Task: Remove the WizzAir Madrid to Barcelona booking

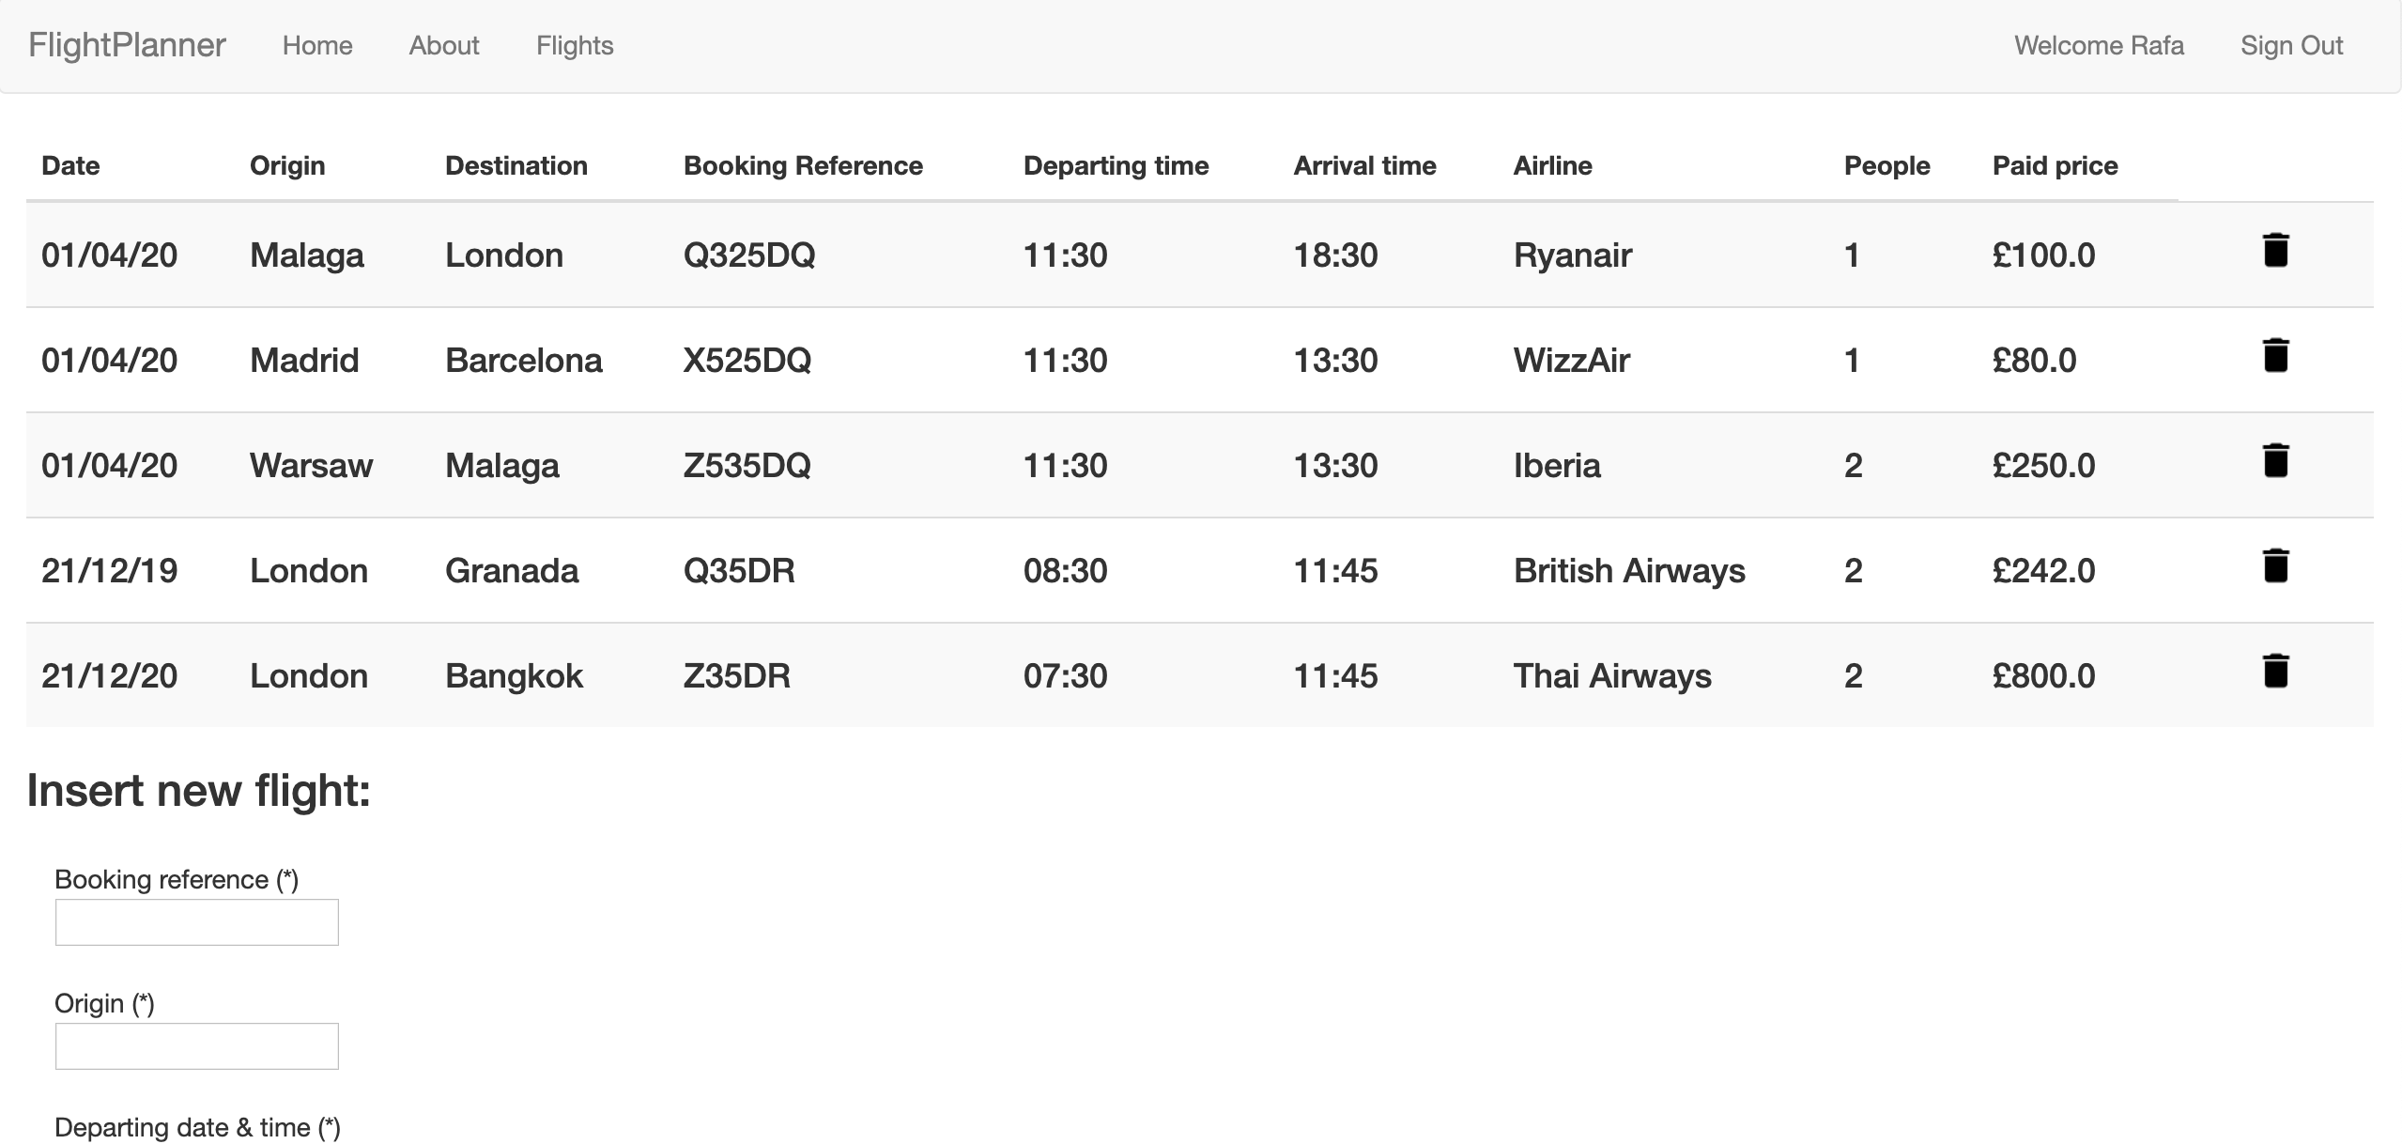Action: 2276,355
